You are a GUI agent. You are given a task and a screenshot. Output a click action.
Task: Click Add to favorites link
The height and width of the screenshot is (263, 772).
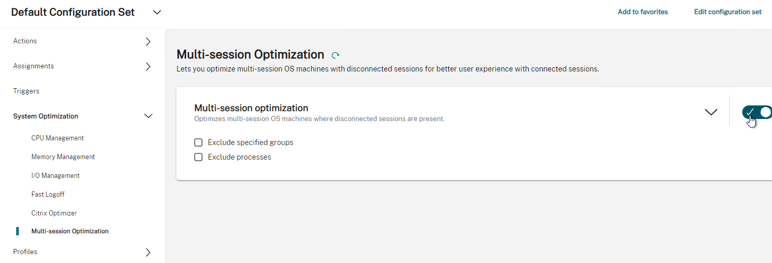(x=643, y=12)
